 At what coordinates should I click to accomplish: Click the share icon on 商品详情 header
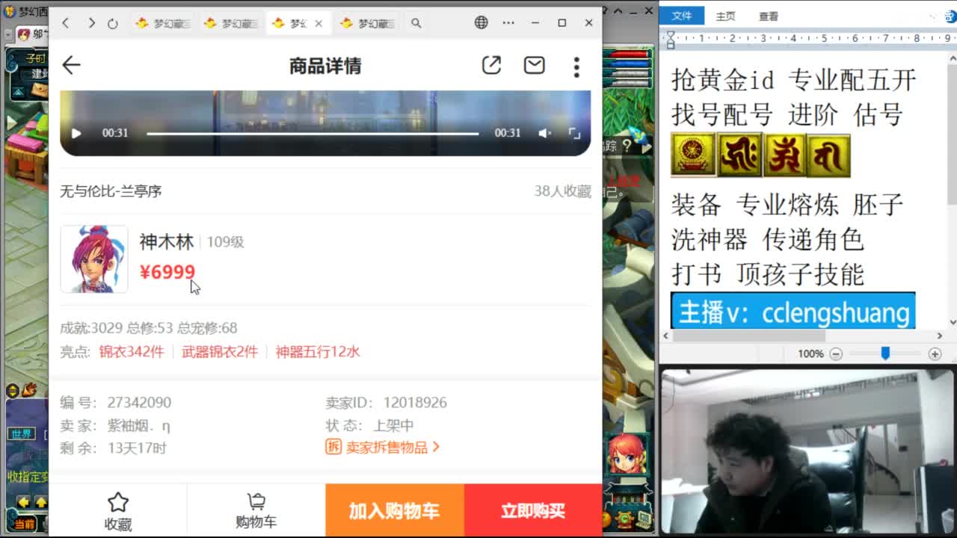(491, 66)
